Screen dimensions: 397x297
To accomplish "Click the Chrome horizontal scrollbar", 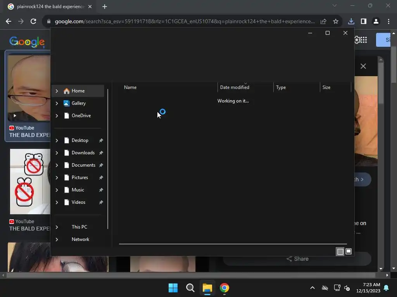I will coord(191,275).
